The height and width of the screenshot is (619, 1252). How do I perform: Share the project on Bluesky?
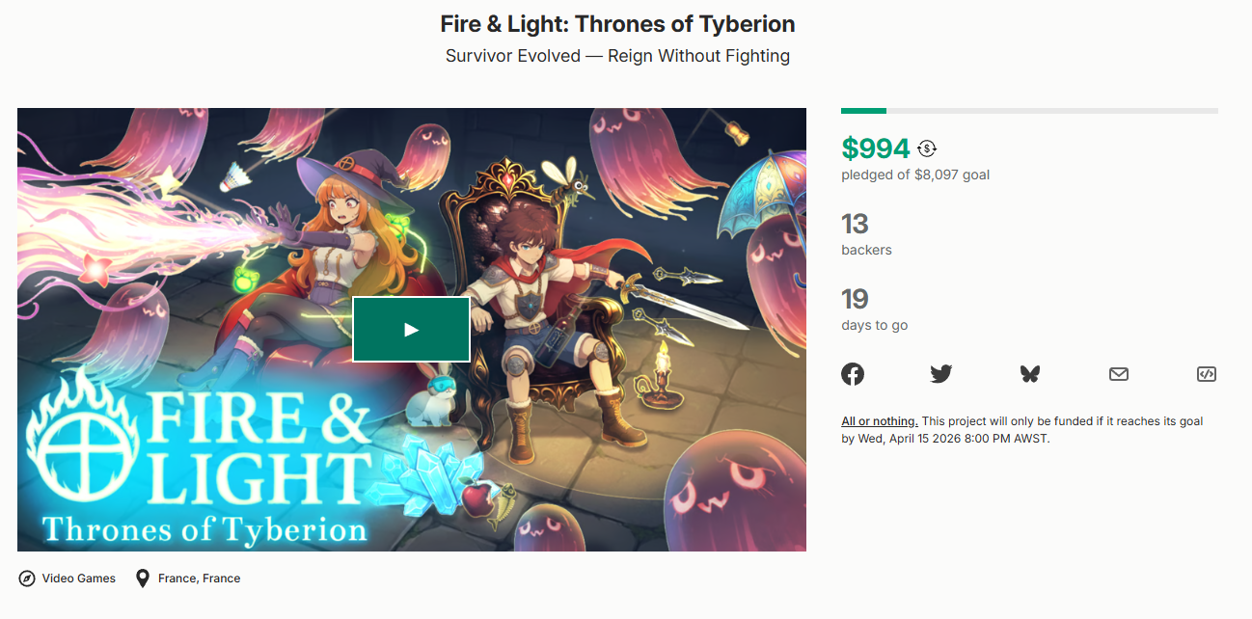(1030, 374)
